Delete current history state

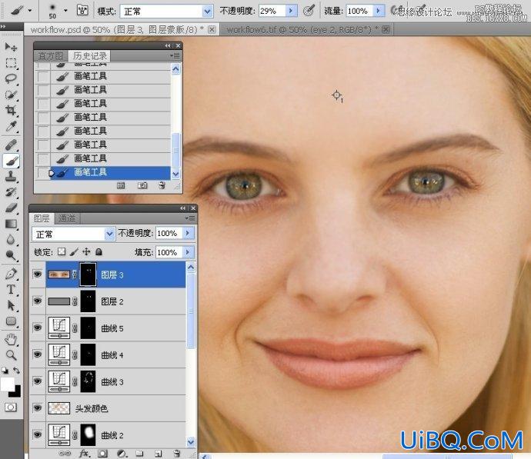pyautogui.click(x=162, y=185)
